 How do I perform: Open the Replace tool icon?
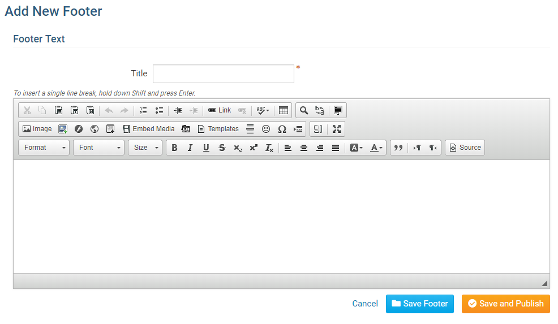320,110
